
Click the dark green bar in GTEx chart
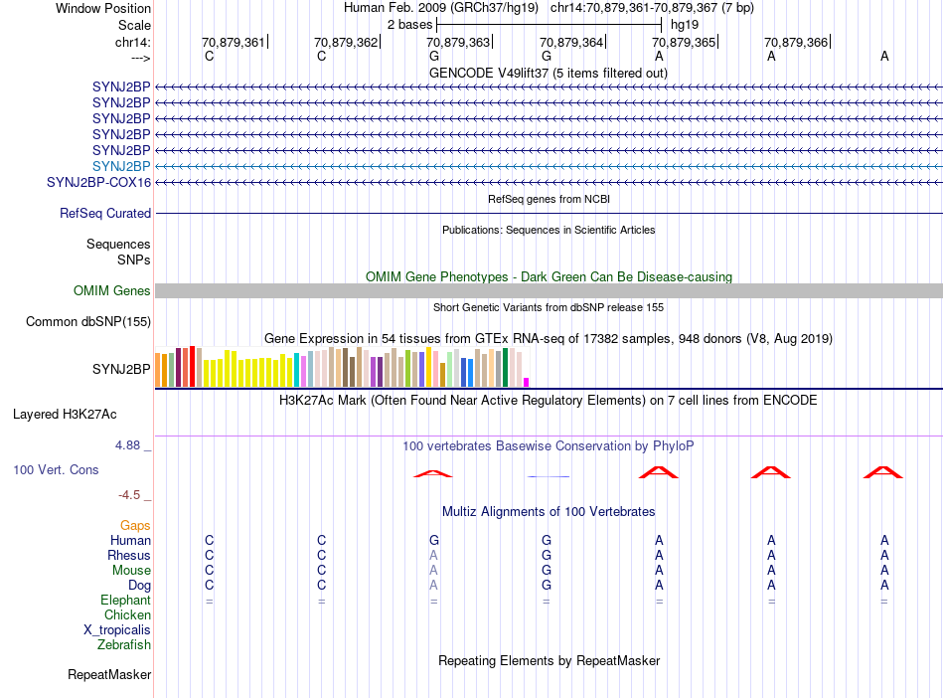[x=506, y=367]
